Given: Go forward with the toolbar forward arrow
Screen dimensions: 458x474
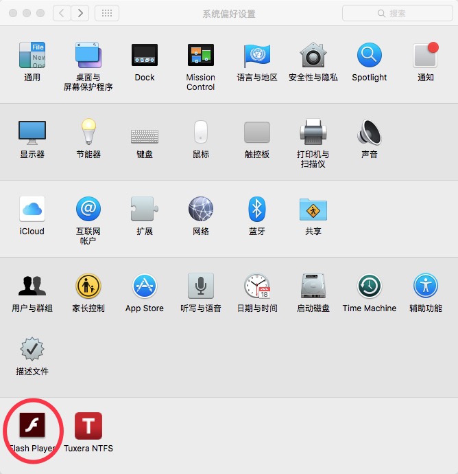Looking at the screenshot, I should (x=80, y=13).
